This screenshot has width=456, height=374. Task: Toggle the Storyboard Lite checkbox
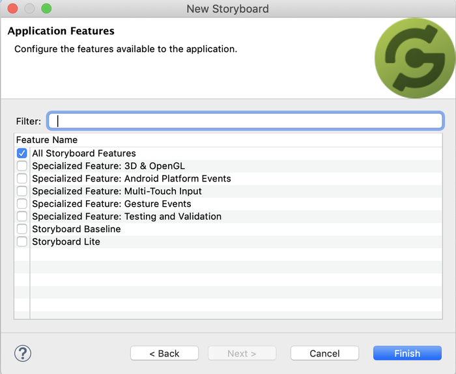(x=21, y=241)
